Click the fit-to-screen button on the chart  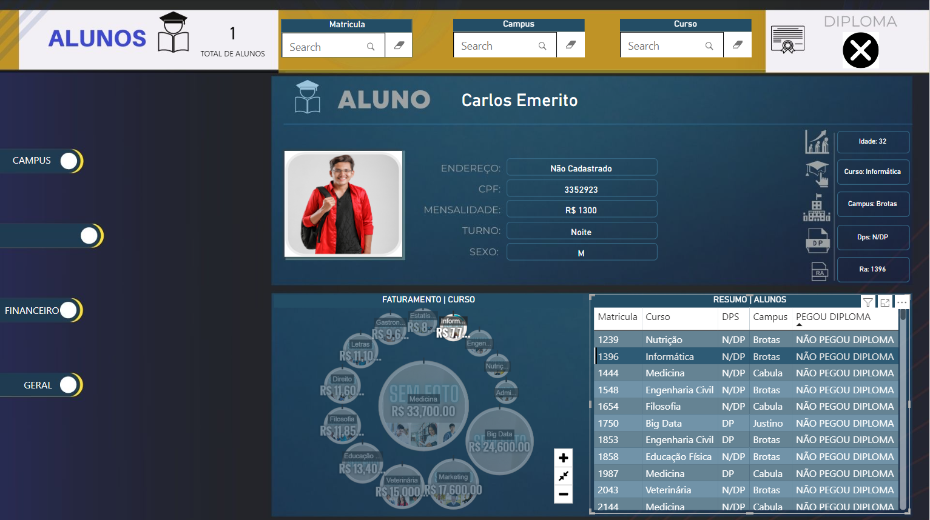click(563, 476)
